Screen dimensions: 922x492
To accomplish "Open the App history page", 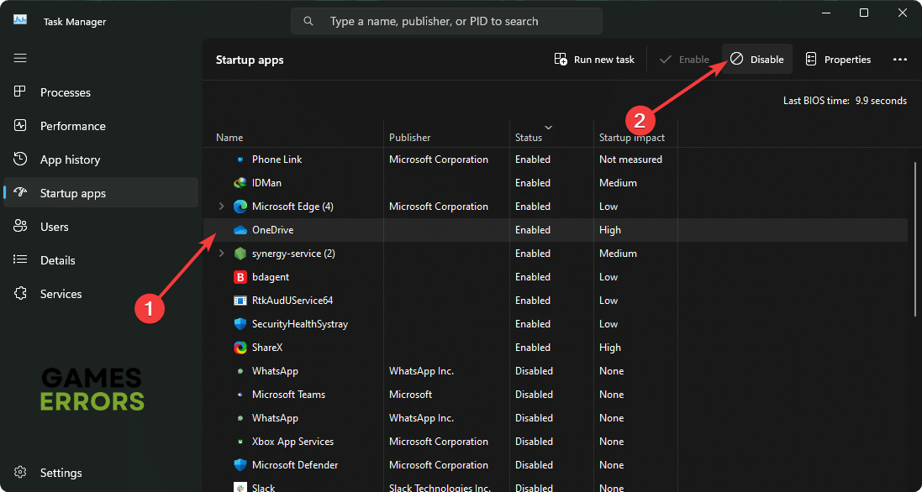I will (70, 160).
